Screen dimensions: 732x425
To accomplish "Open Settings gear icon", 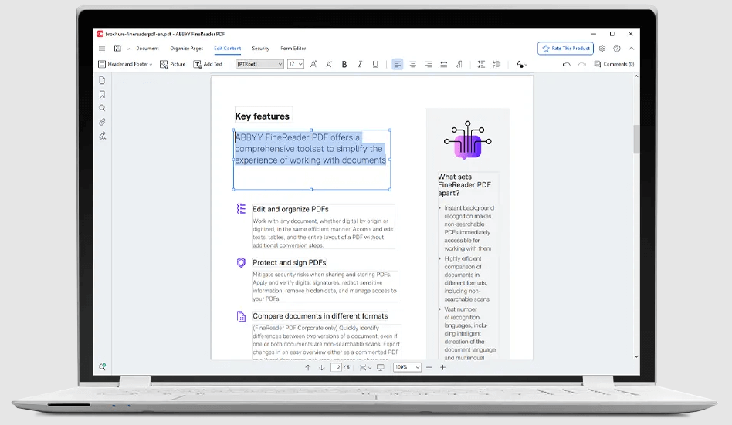I will (x=602, y=49).
